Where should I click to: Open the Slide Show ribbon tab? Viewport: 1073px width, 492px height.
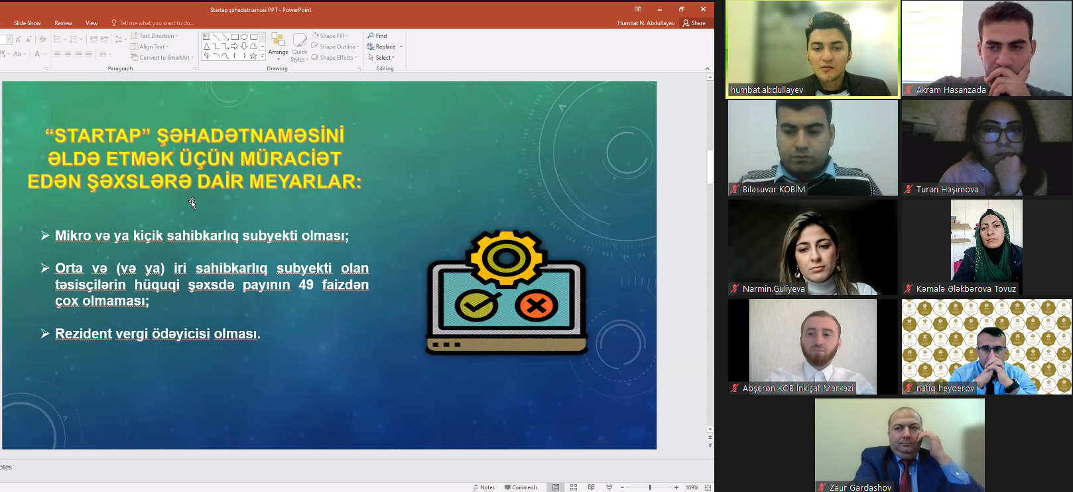[x=27, y=23]
